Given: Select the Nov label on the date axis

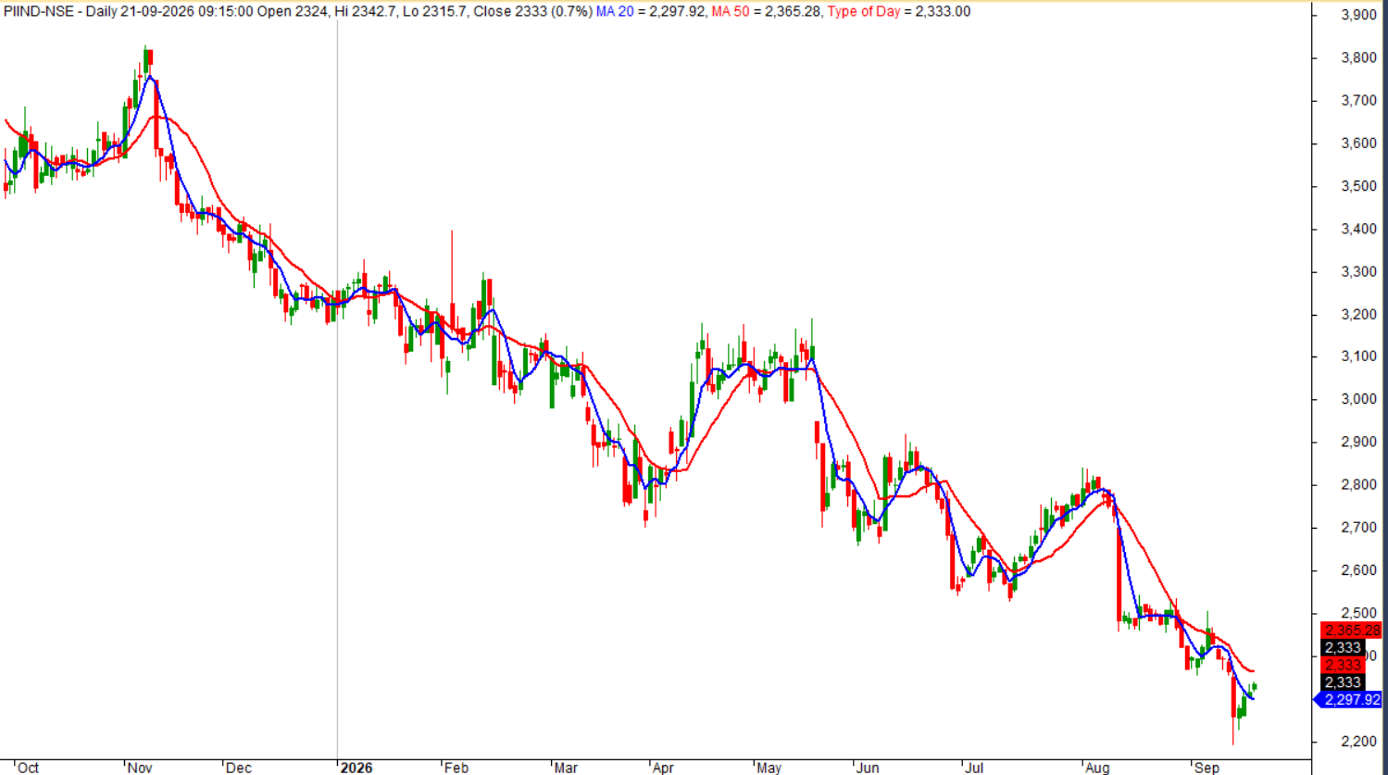Looking at the screenshot, I should 140,768.
